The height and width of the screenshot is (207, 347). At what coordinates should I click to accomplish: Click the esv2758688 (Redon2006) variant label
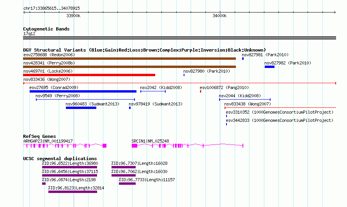49,55
